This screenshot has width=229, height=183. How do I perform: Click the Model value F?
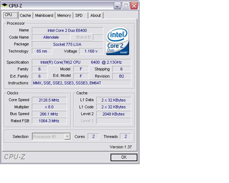click(x=81, y=69)
